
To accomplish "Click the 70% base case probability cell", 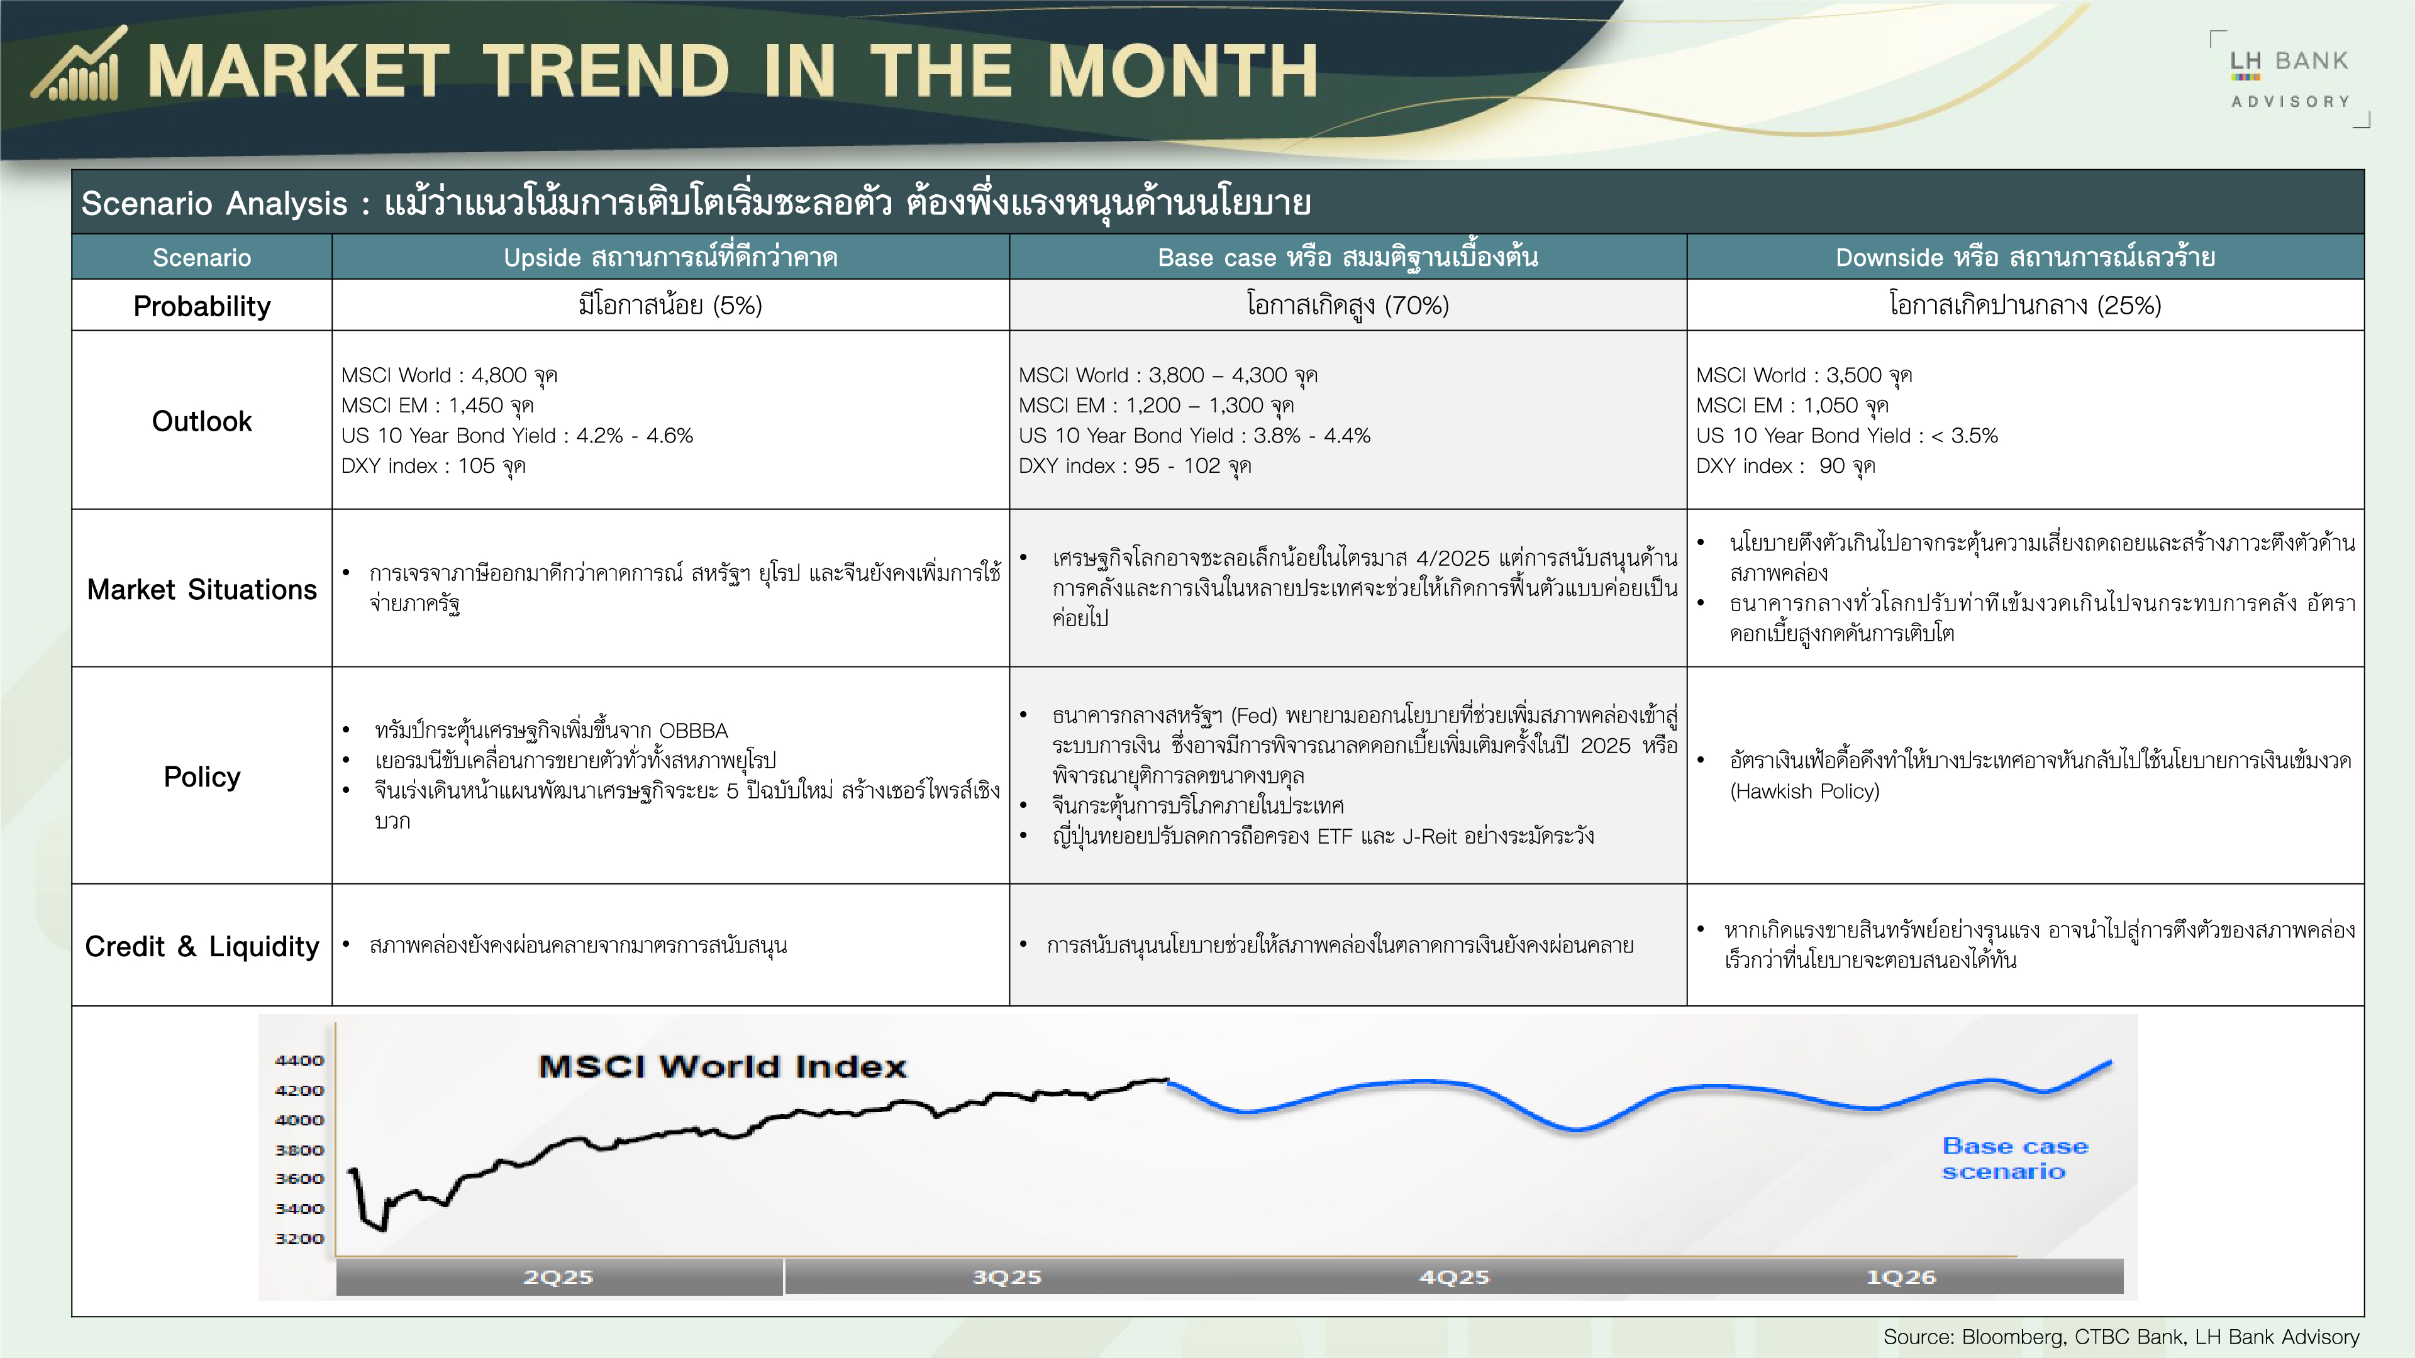I will pyautogui.click(x=1347, y=306).
